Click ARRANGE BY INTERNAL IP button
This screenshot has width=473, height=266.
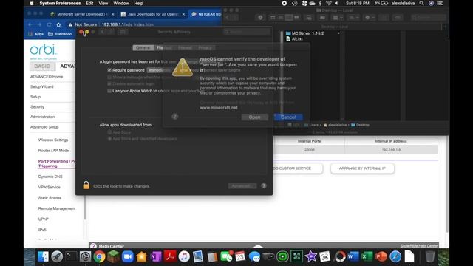(362, 168)
